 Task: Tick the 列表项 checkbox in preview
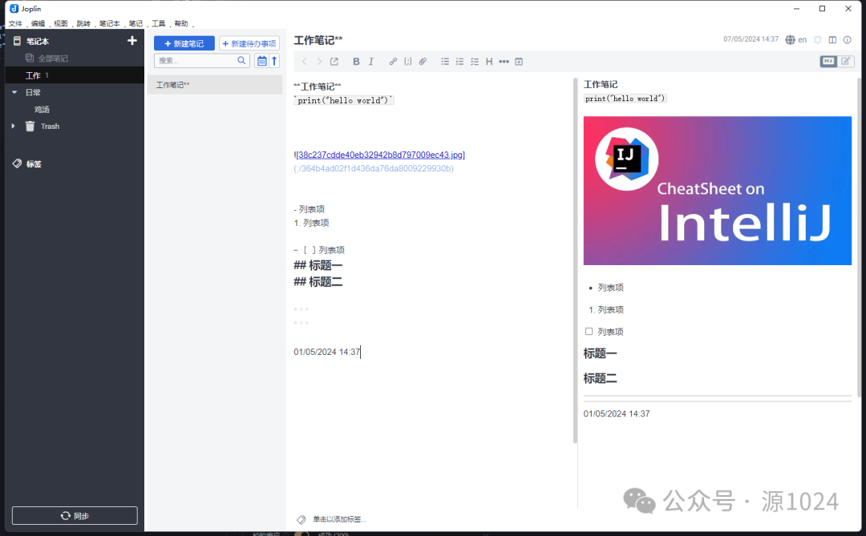[589, 331]
